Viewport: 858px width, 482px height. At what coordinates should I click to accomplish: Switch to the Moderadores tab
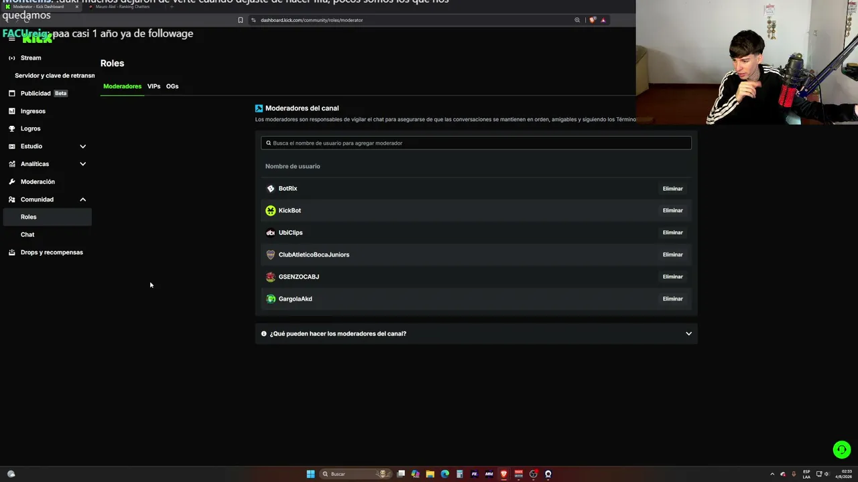coord(123,86)
